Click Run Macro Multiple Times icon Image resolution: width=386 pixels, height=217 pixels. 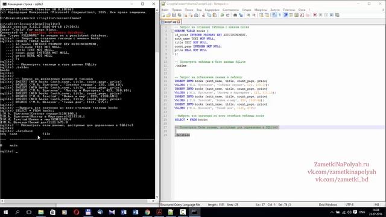point(332,15)
